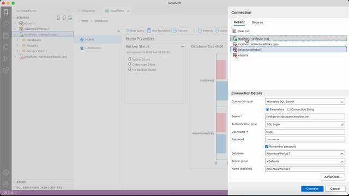Open the Connections panel more actions menu
349x196 pixels.
[x=68, y=11]
